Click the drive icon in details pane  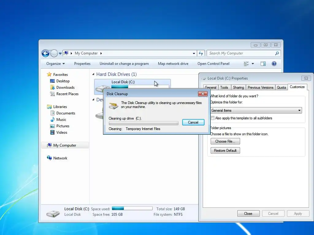(x=53, y=213)
